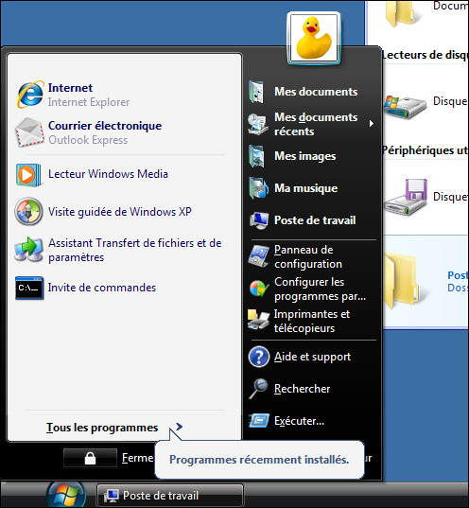Open Aide et support help icon
469x508 pixels.
pyautogui.click(x=258, y=357)
